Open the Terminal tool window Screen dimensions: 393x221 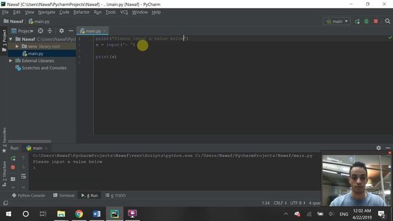(x=64, y=195)
